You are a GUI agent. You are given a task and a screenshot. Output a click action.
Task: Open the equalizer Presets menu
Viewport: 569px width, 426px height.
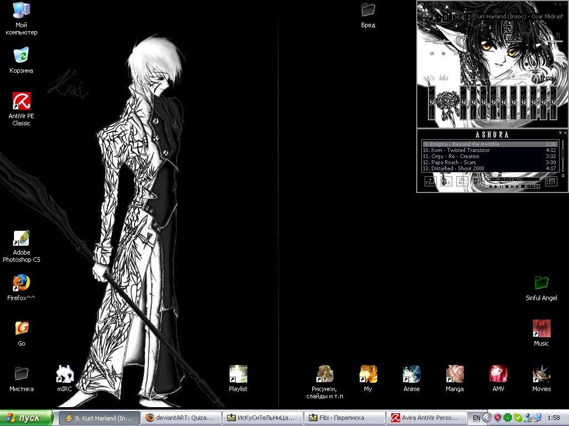point(547,78)
